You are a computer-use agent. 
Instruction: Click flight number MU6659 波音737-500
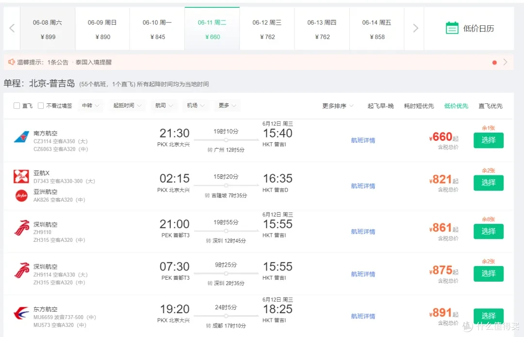(65, 317)
